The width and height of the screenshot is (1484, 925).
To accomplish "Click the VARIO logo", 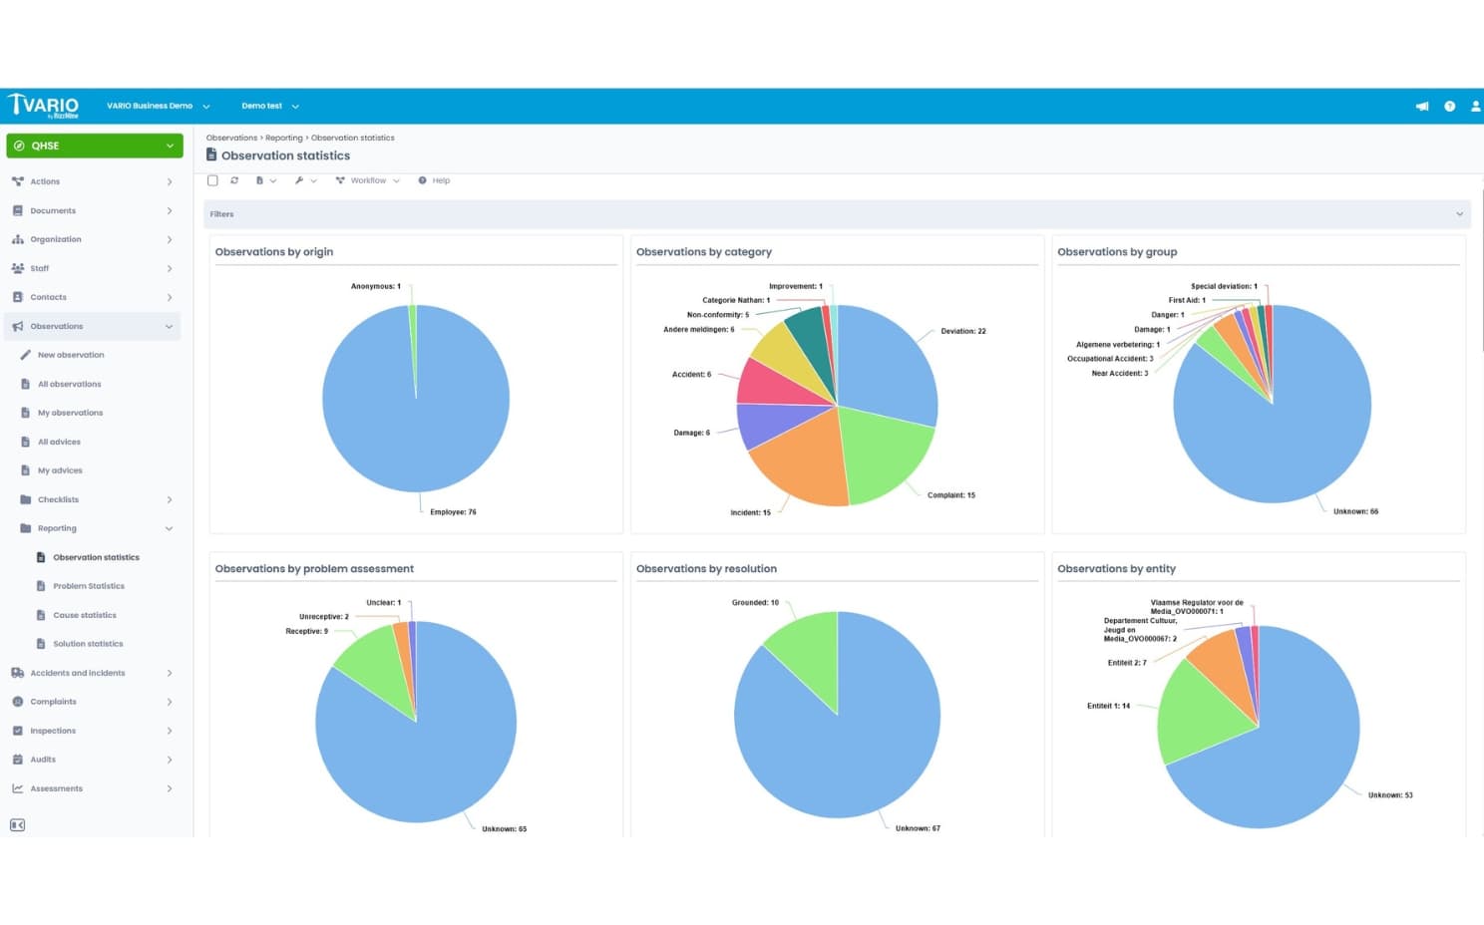I will tap(44, 106).
